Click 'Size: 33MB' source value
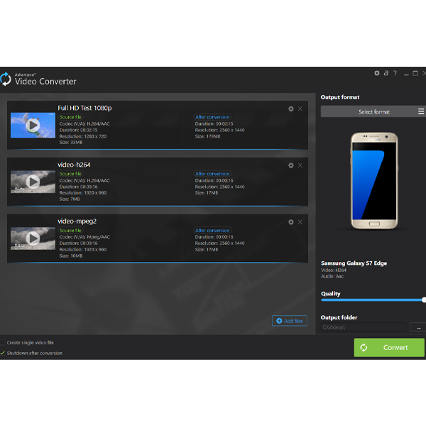This screenshot has height=426, width=426. coord(71,143)
